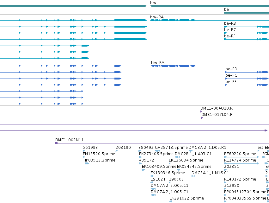The height and width of the screenshot is (203, 269).
Task: Select EST RE69220.5prime
Action: pyautogui.click(x=240, y=154)
